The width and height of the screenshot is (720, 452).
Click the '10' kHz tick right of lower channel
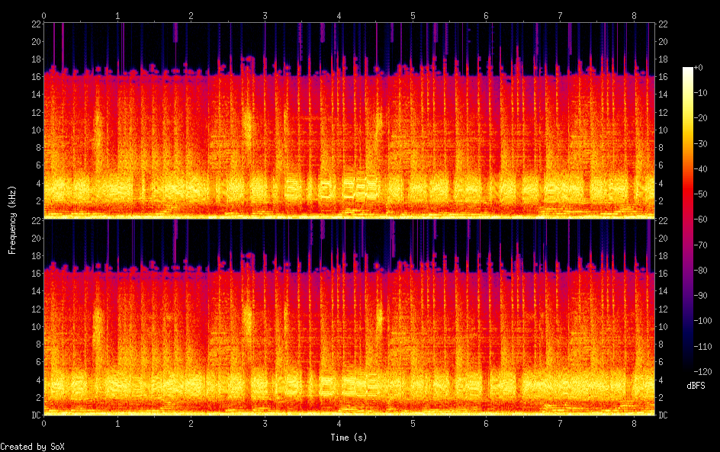pos(664,326)
